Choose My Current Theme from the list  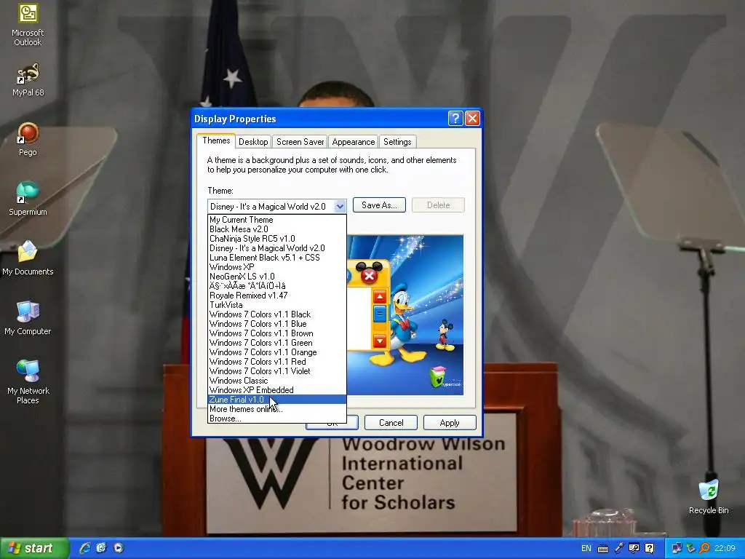pyautogui.click(x=277, y=220)
